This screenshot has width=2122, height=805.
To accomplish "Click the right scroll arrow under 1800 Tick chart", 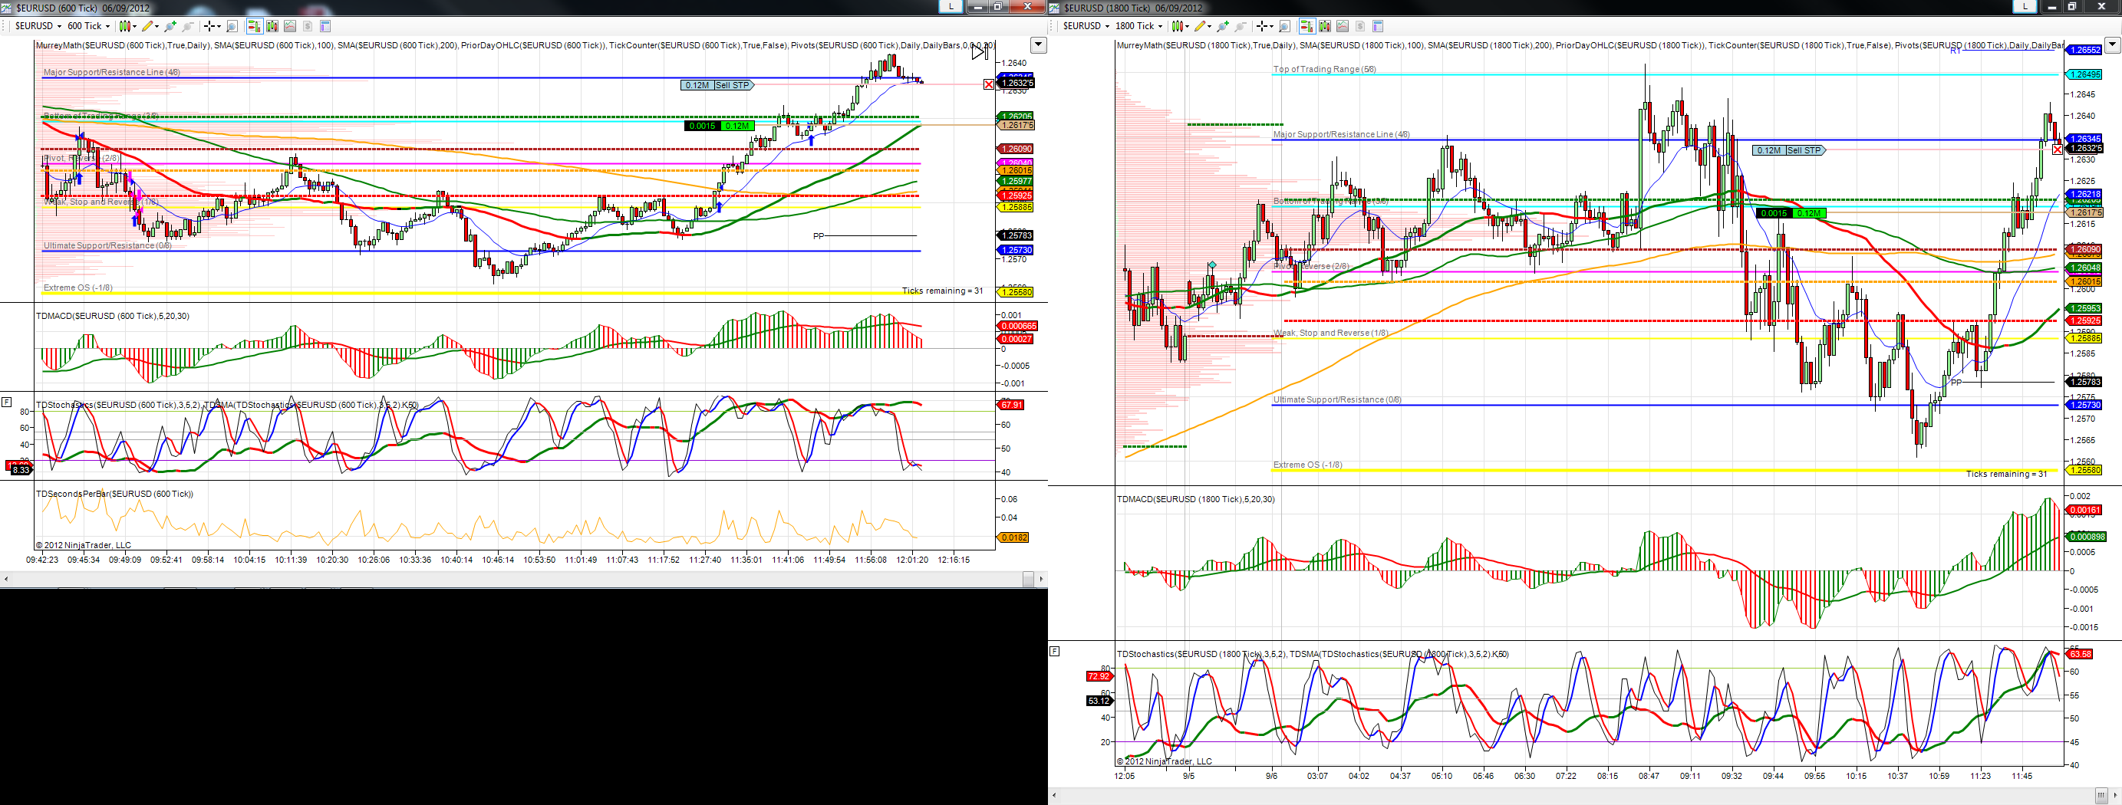I will point(2115,795).
